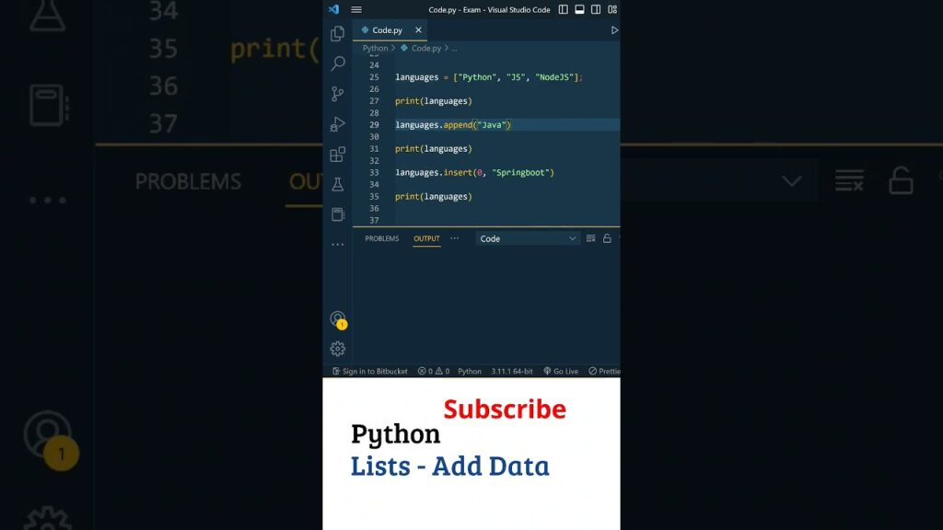The image size is (943, 530).
Task: Open the Manage gear settings
Action: tap(338, 349)
